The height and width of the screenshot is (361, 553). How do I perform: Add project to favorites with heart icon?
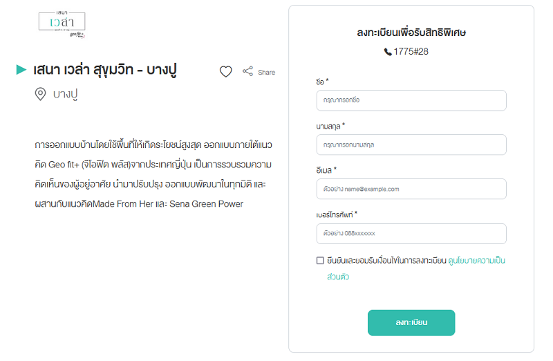pos(226,72)
